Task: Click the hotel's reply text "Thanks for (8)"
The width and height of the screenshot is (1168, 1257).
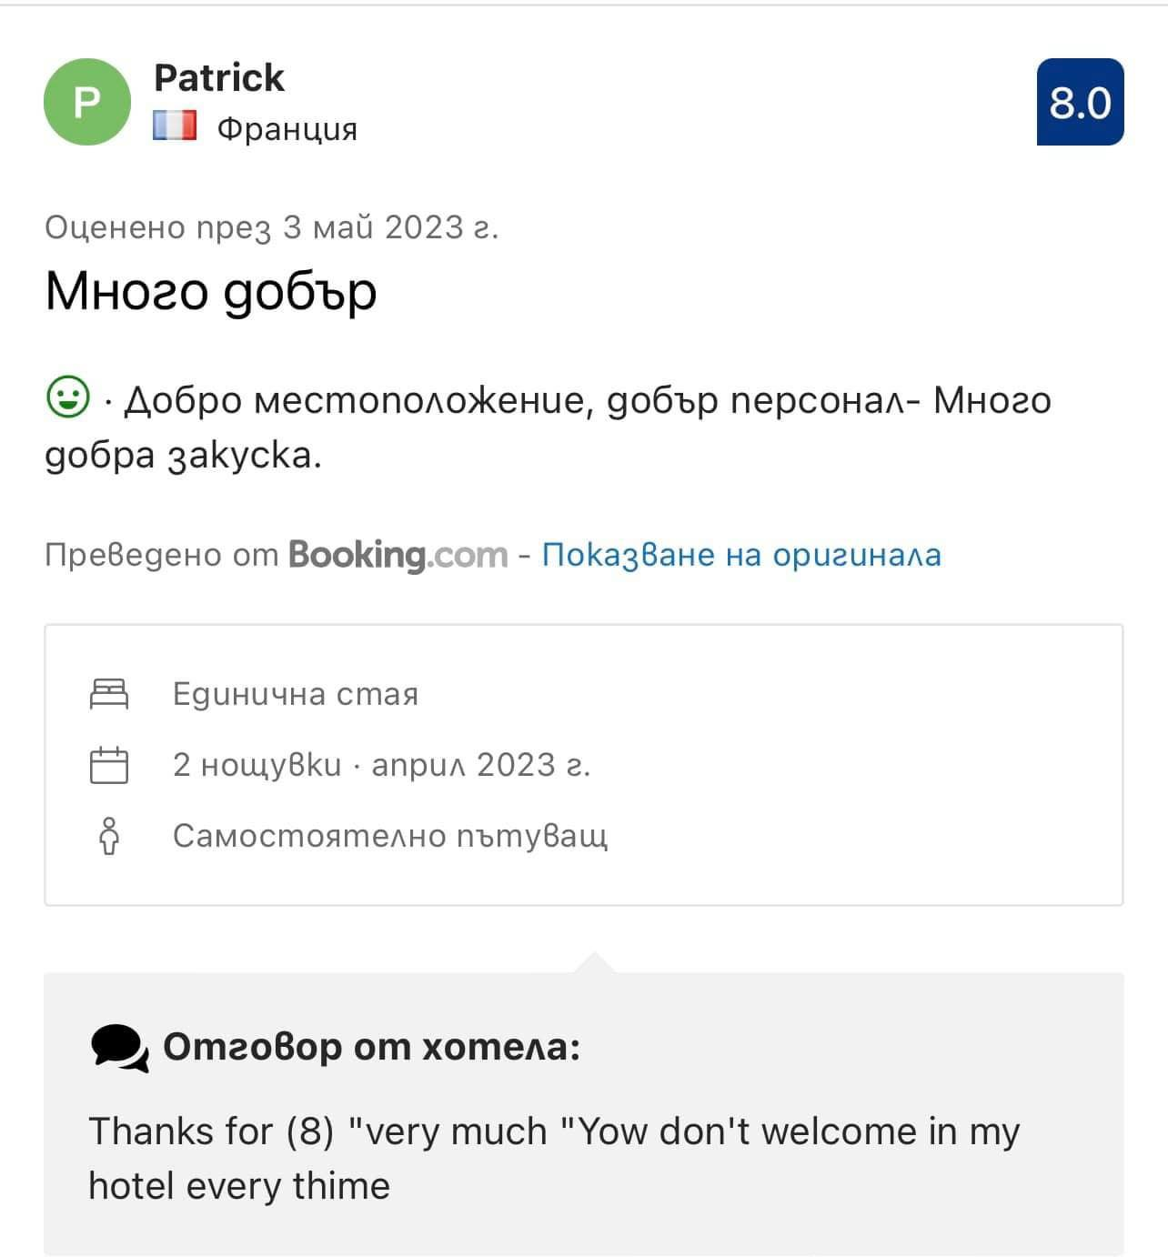Action: coord(211,1131)
